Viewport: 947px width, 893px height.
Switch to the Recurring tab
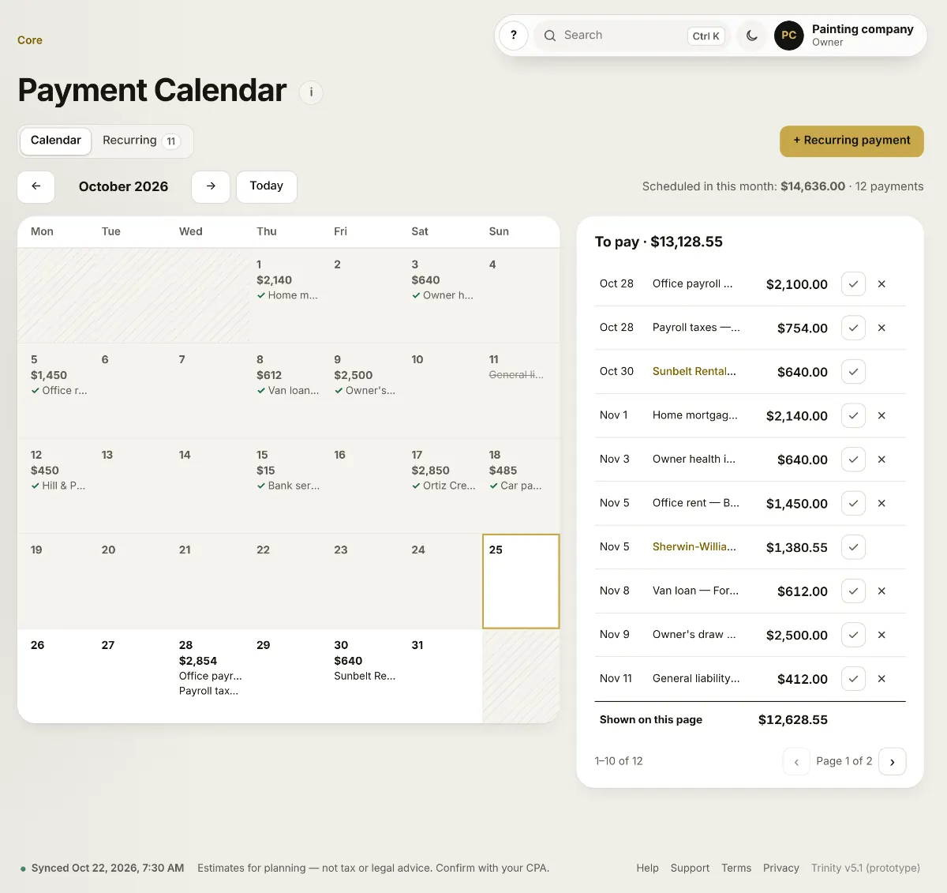click(141, 141)
